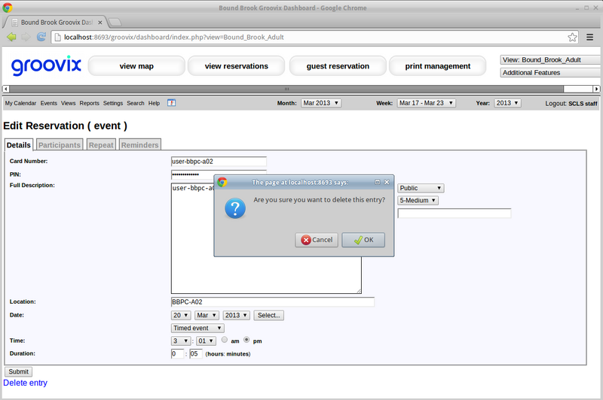Open a new browser tab

(x=115, y=23)
